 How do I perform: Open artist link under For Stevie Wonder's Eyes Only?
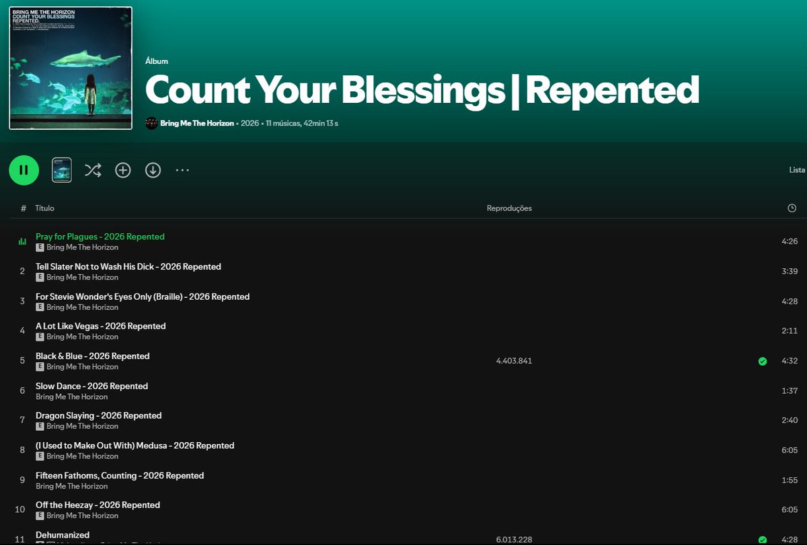[83, 307]
